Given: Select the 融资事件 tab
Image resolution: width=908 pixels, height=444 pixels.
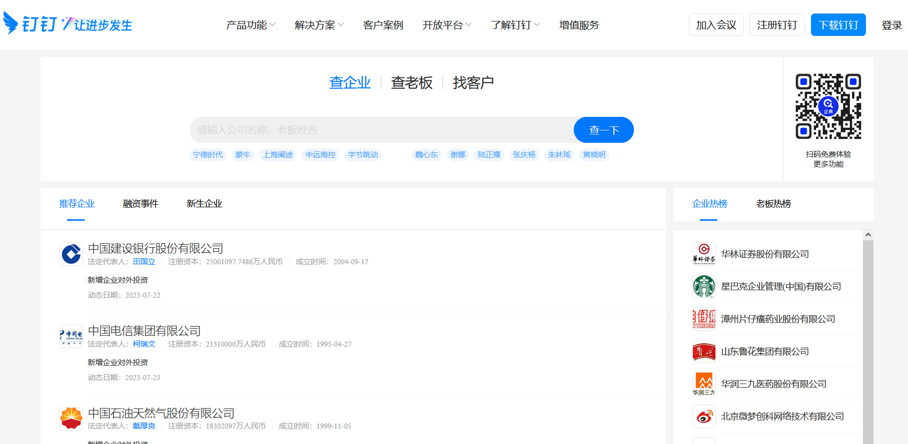Looking at the screenshot, I should (x=141, y=204).
